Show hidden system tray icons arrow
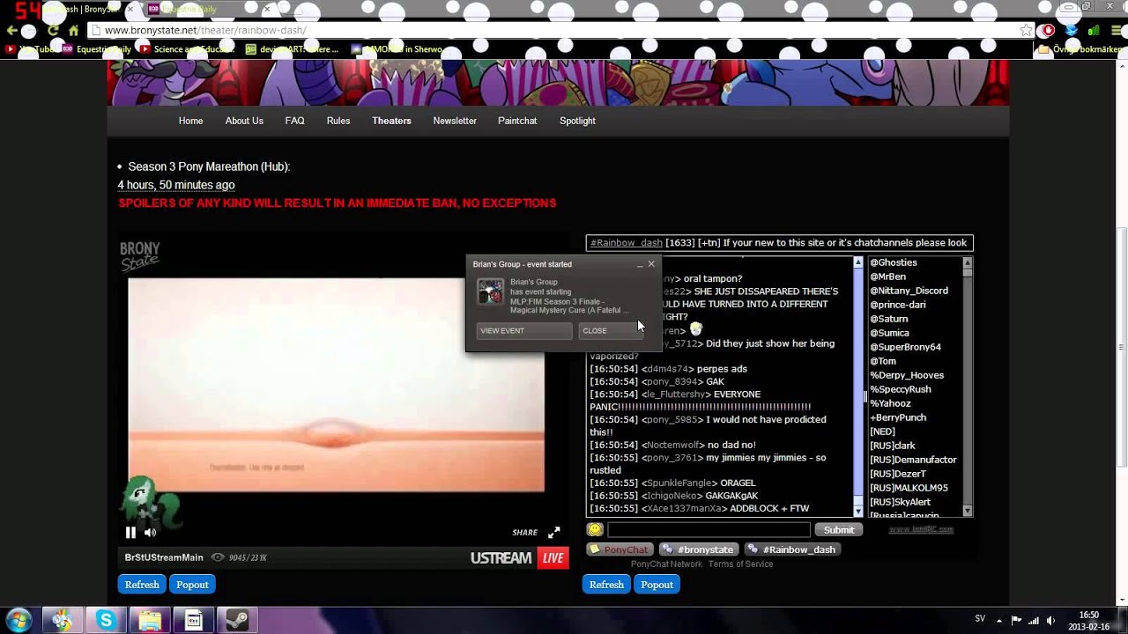The image size is (1128, 634). pyautogui.click(x=998, y=619)
